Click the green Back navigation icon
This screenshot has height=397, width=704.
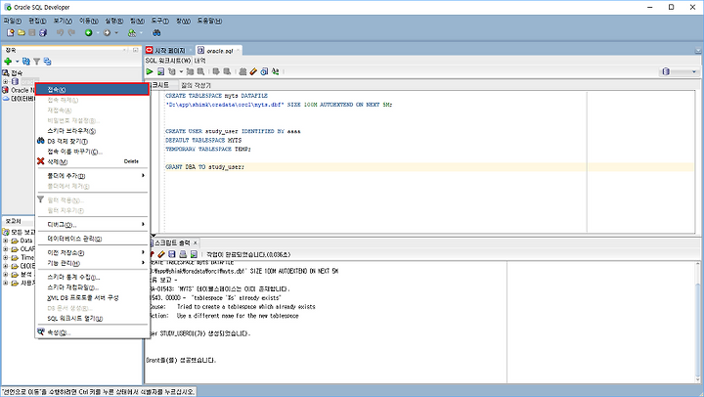[x=88, y=33]
